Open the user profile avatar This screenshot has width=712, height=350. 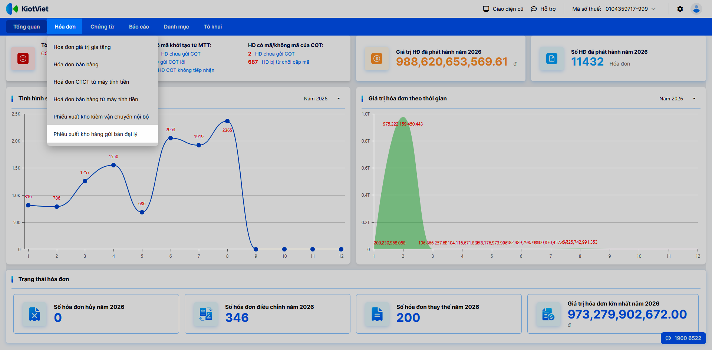pos(696,9)
